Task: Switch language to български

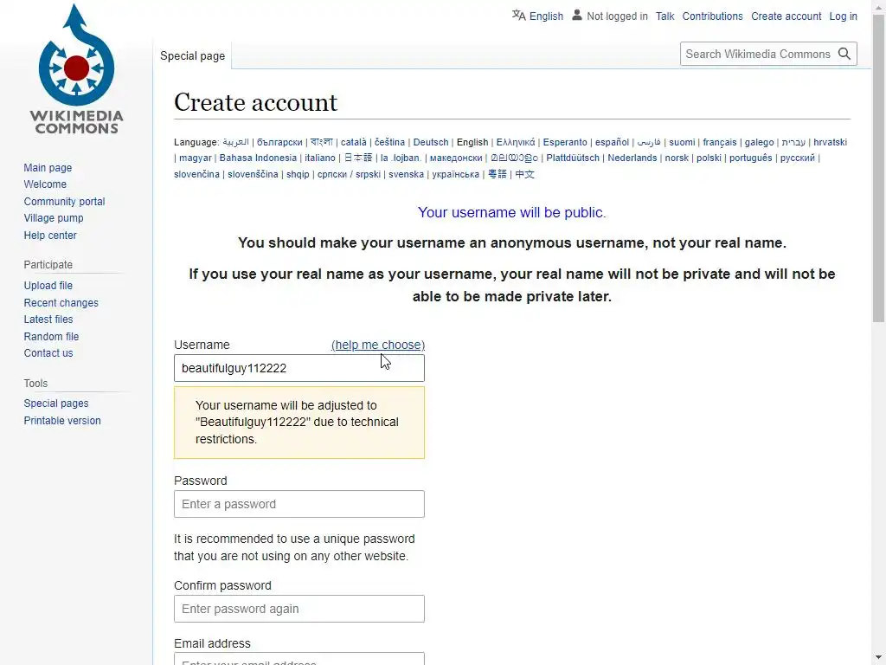Action: pos(279,143)
